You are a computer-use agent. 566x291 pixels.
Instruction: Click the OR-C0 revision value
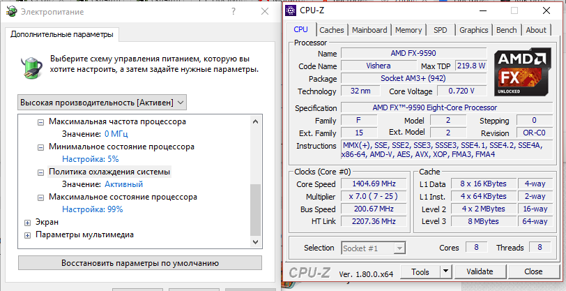pos(534,133)
